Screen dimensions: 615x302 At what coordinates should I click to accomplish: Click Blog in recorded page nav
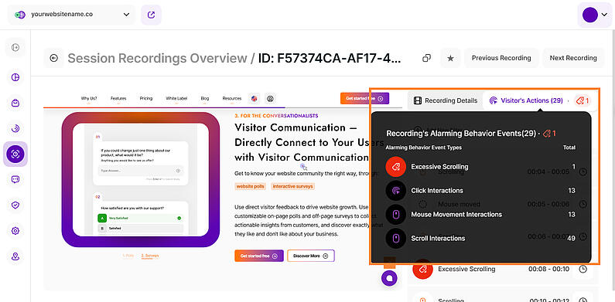click(205, 98)
